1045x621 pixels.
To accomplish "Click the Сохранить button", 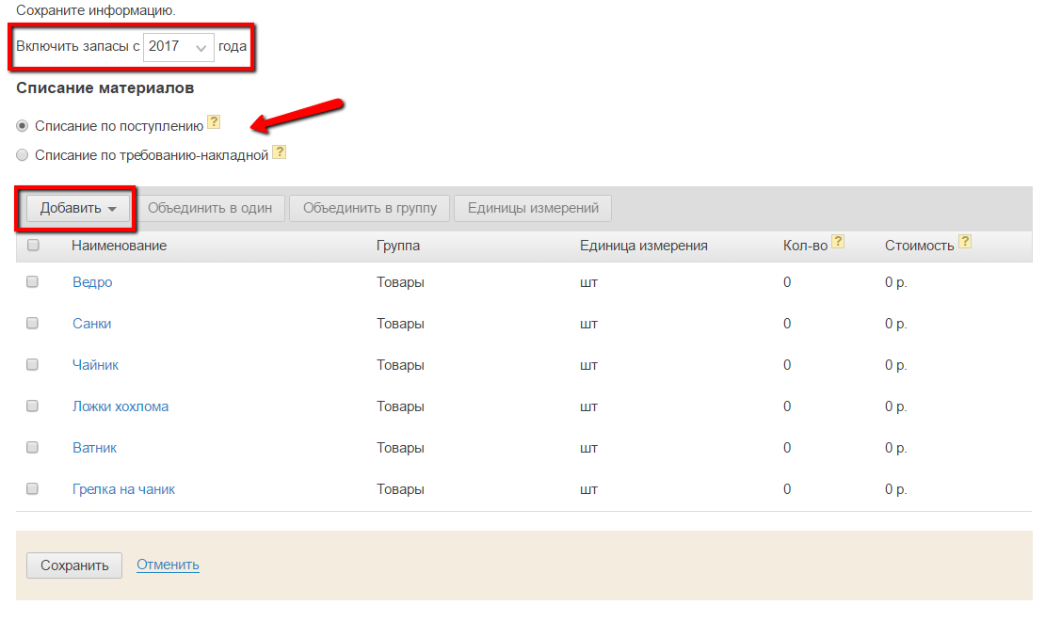I will [74, 565].
